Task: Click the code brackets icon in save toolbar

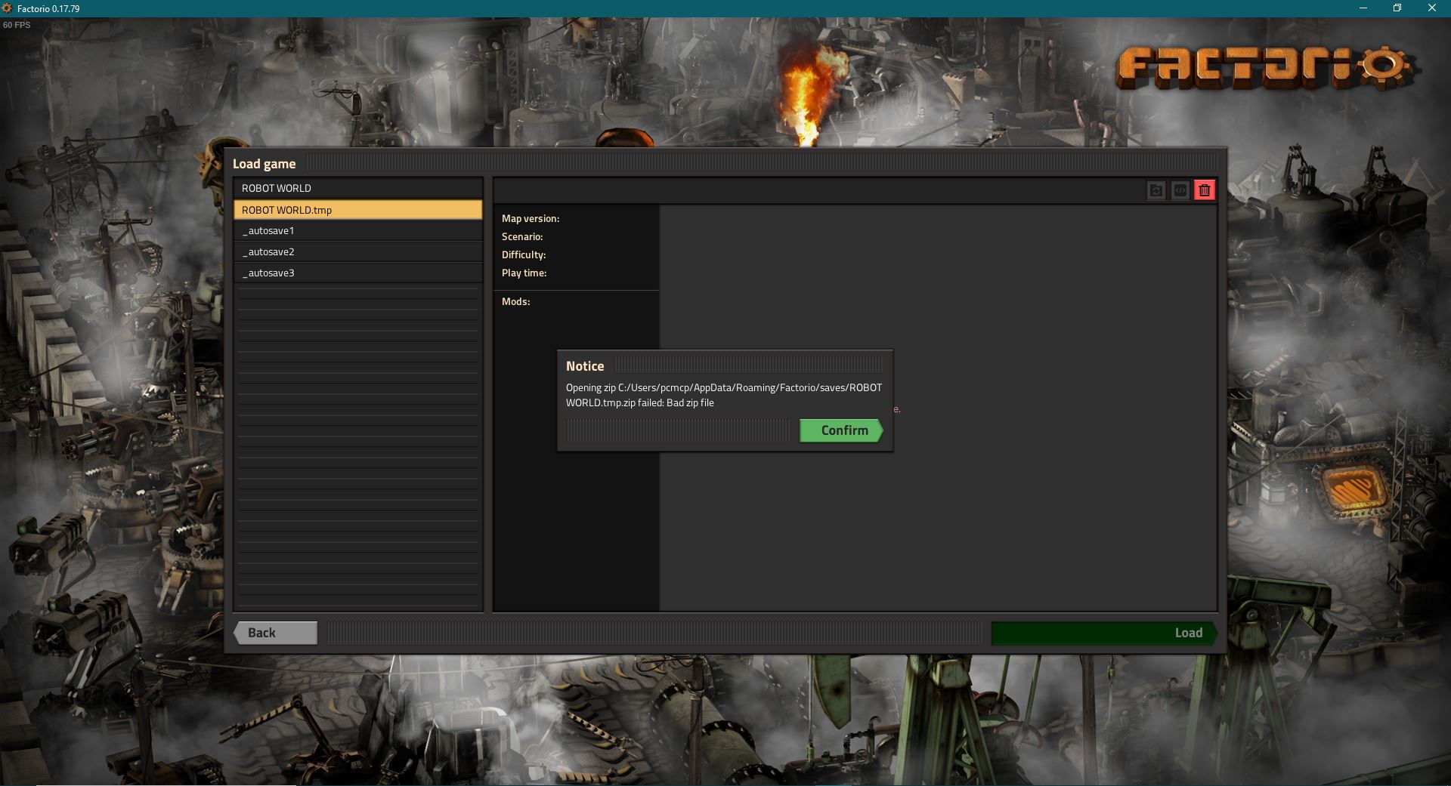Action: [x=1180, y=190]
